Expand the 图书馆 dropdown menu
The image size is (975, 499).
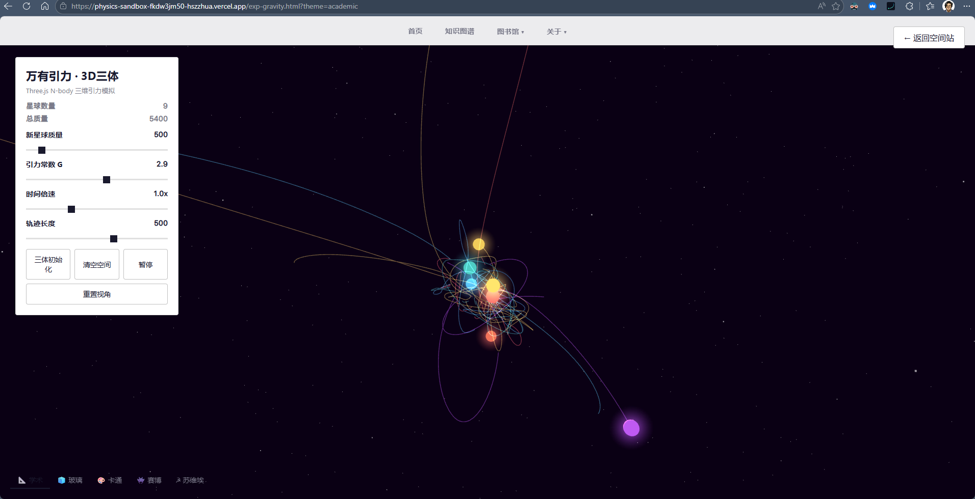pyautogui.click(x=510, y=32)
